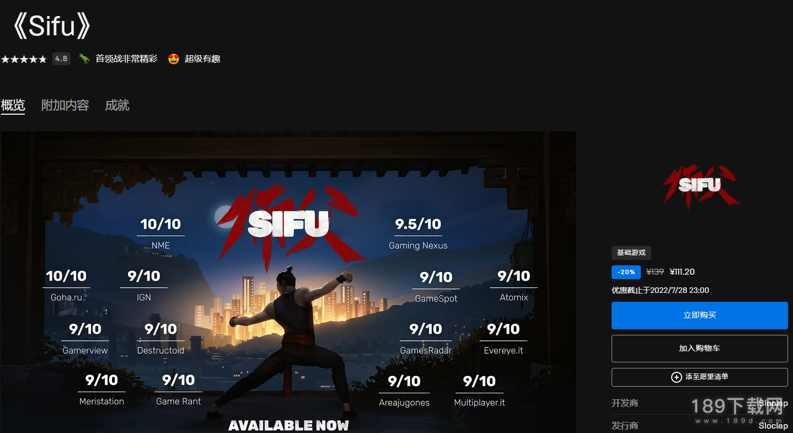Click the heart-eyes emoji beside 超级有趣
This screenshot has width=793, height=433.
pyautogui.click(x=174, y=58)
